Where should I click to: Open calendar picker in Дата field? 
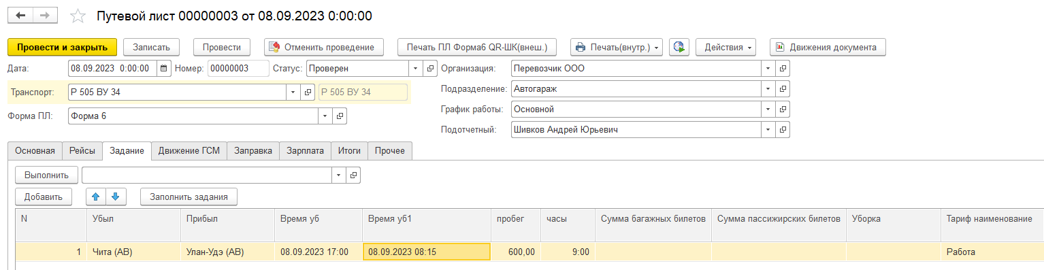(163, 68)
